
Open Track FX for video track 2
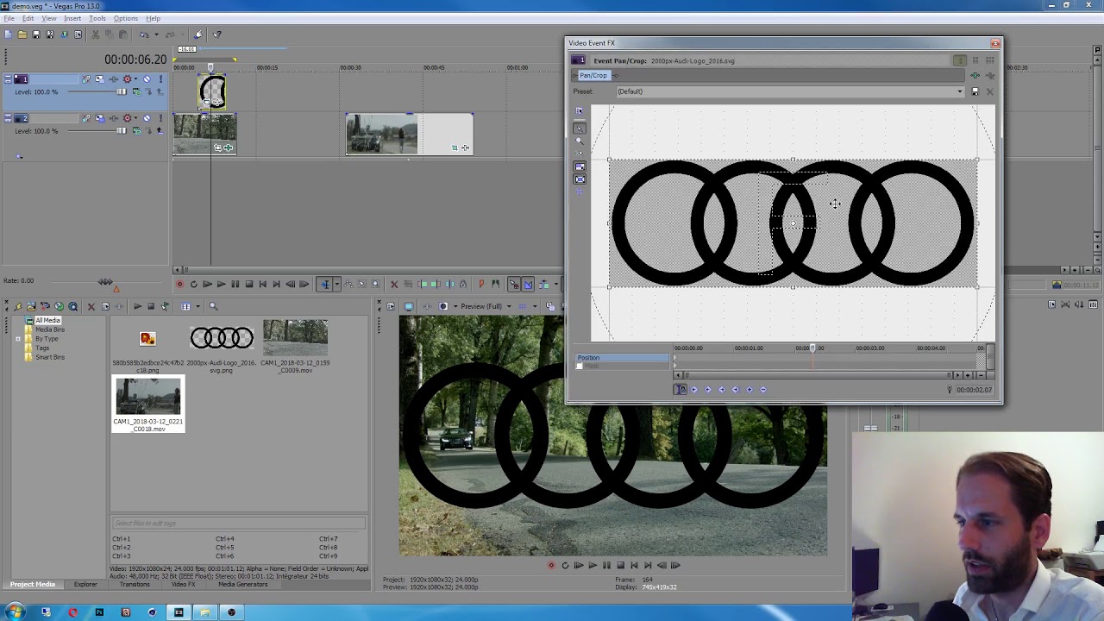[114, 118]
